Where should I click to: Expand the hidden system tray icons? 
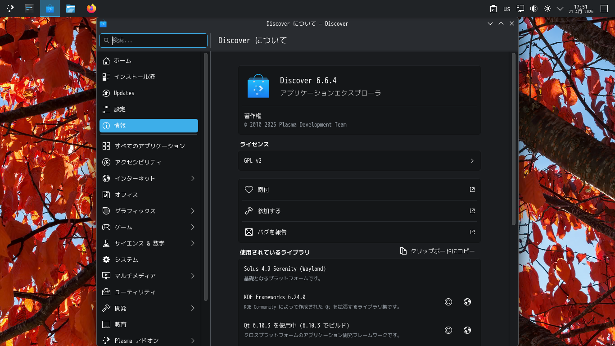[560, 9]
